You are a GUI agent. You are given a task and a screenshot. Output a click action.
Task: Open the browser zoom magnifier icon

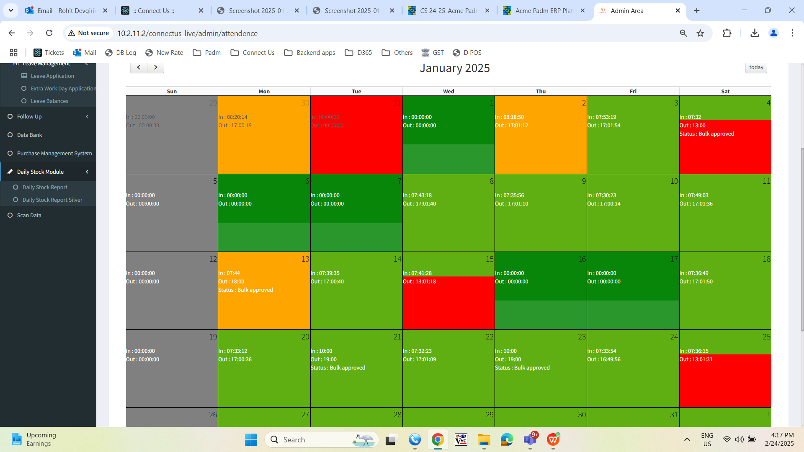tap(683, 33)
